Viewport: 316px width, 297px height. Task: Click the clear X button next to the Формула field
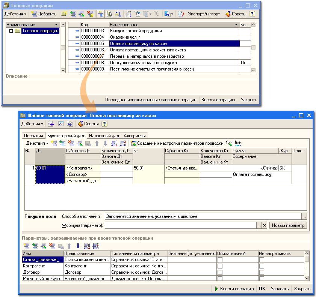tap(264, 225)
